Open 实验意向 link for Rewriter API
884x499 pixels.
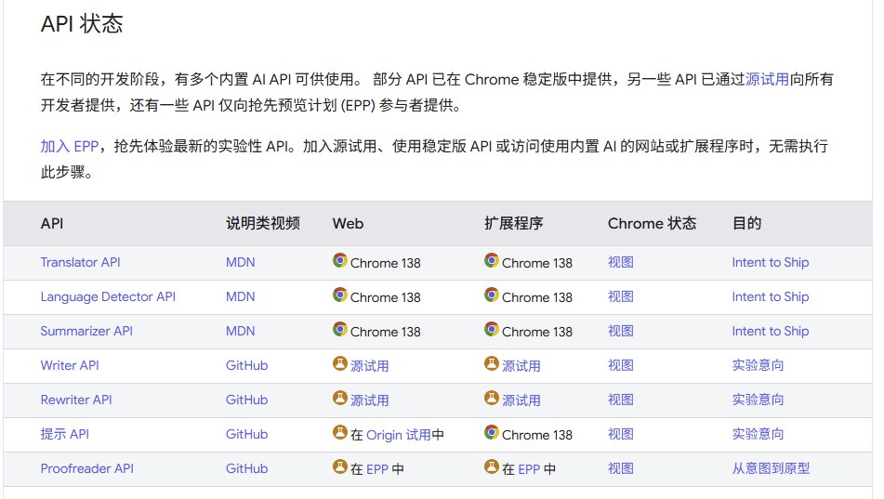pyautogui.click(x=758, y=400)
